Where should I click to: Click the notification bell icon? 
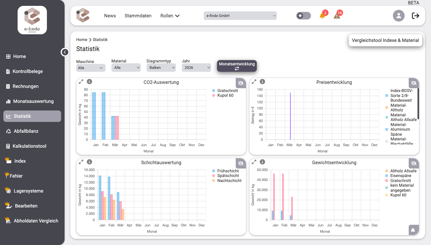click(x=322, y=16)
